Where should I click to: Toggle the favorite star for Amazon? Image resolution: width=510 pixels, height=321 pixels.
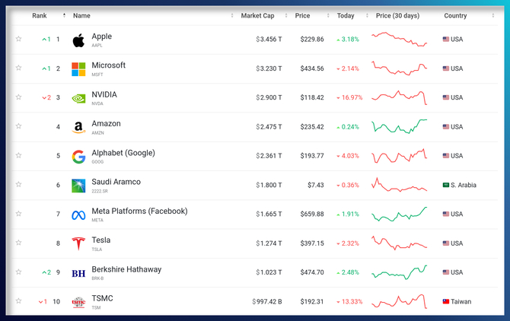tap(18, 126)
